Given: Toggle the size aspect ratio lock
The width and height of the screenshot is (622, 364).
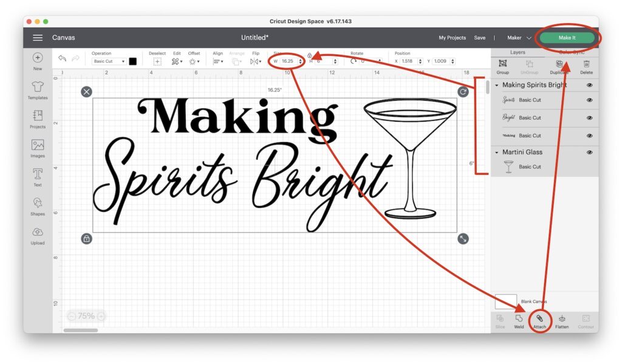Looking at the screenshot, I should click(x=309, y=55).
